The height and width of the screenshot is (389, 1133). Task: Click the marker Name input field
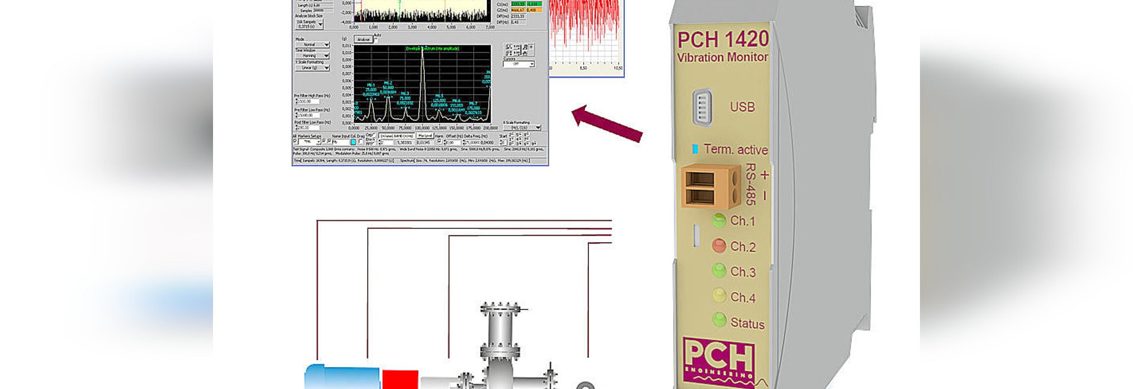pos(340,142)
